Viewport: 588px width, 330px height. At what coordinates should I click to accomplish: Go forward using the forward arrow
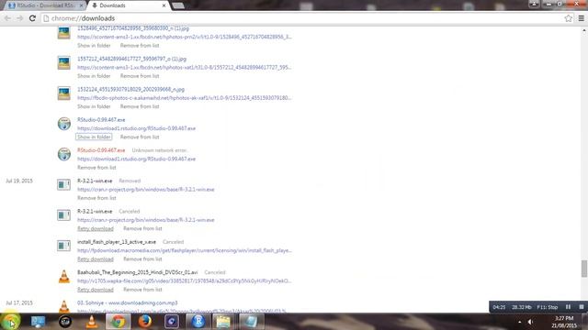[x=19, y=18]
